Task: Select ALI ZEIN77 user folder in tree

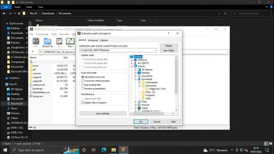Action: point(143,63)
